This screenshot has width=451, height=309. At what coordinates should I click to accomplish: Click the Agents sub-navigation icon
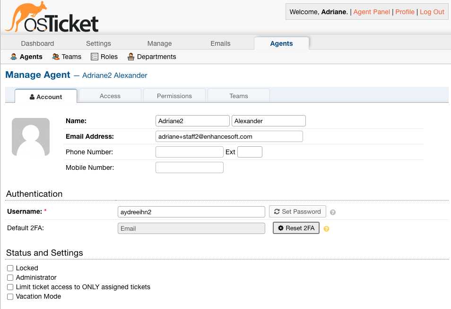(14, 57)
